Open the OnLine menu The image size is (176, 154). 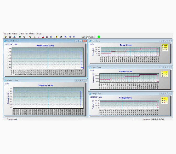[x=15, y=34]
